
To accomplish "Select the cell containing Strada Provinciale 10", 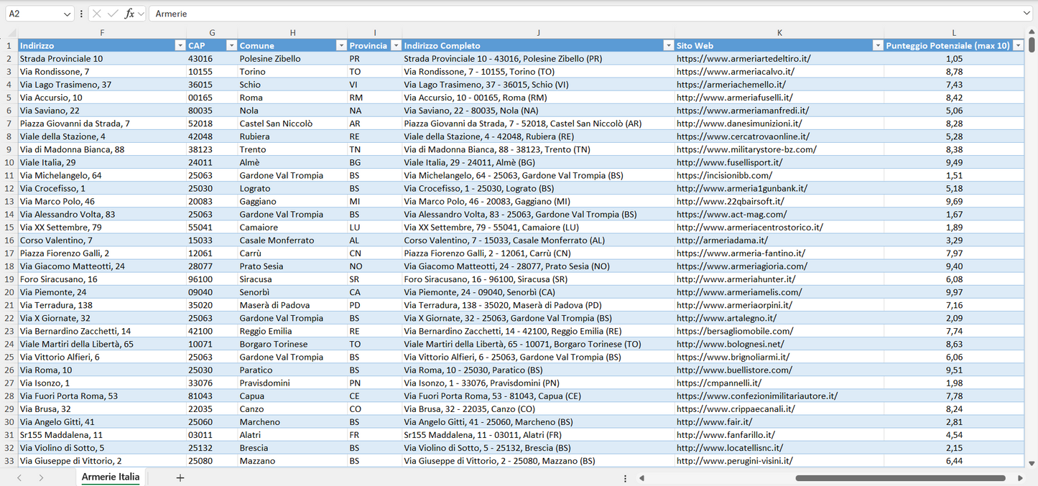I will 102,58.
